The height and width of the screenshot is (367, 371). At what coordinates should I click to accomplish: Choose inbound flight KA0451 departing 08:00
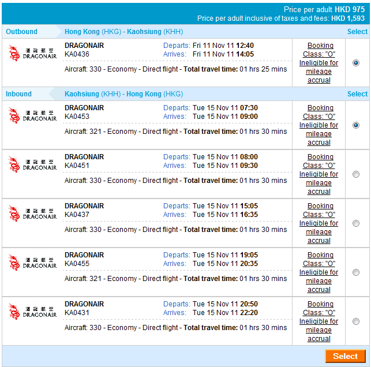point(355,174)
